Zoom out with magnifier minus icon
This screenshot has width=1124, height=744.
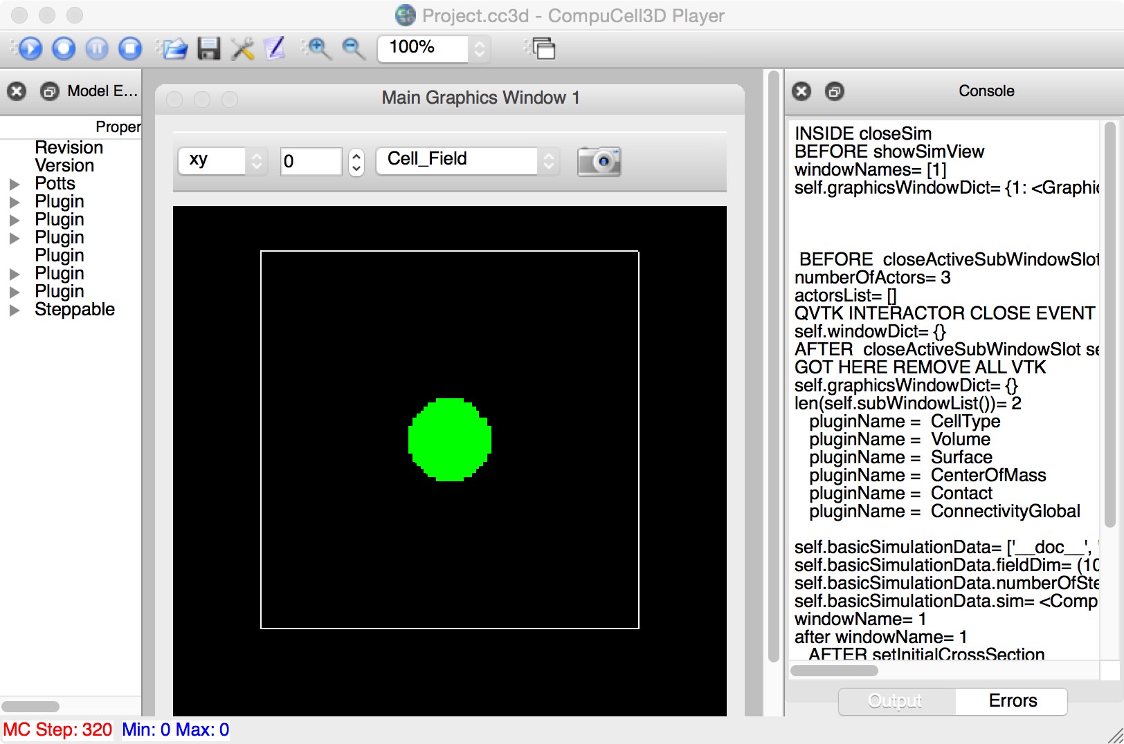354,48
